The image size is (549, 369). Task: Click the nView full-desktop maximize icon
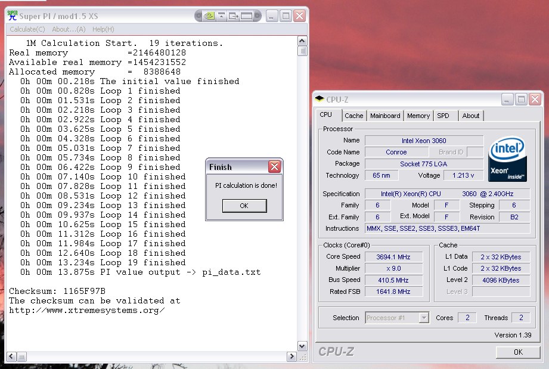tap(247, 15)
